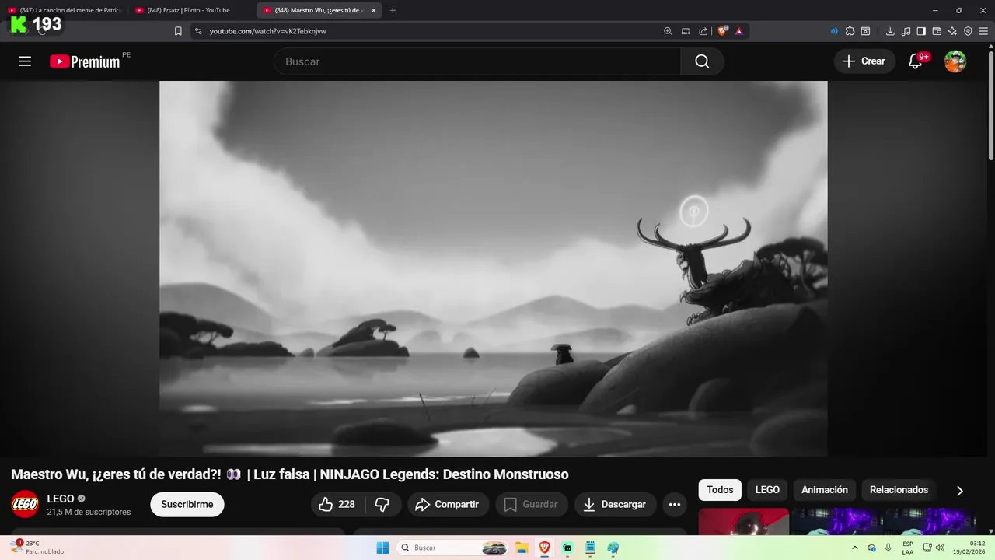The image size is (995, 560).
Task: Open the media control music note icon
Action: pos(906,31)
